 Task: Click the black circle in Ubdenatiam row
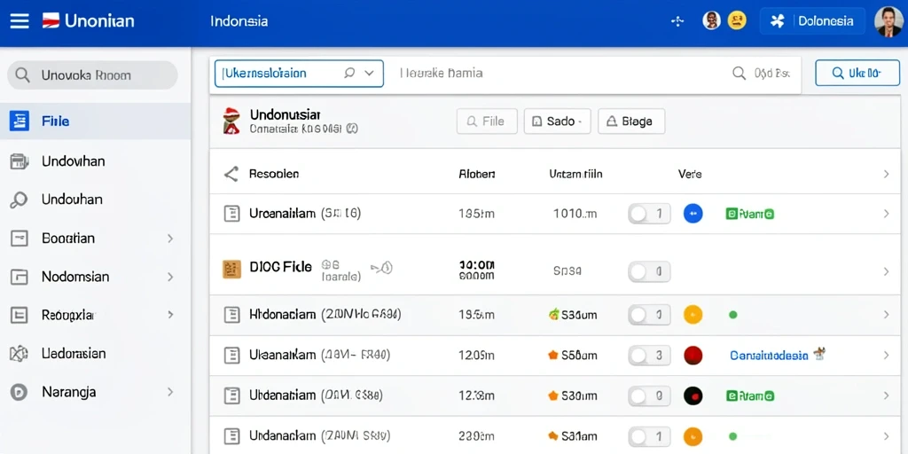pos(693,395)
